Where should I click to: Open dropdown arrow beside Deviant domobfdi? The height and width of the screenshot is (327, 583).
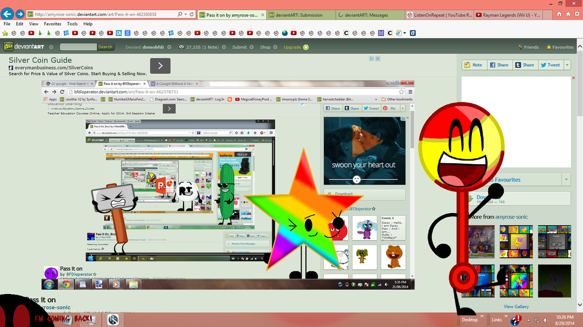[169, 47]
